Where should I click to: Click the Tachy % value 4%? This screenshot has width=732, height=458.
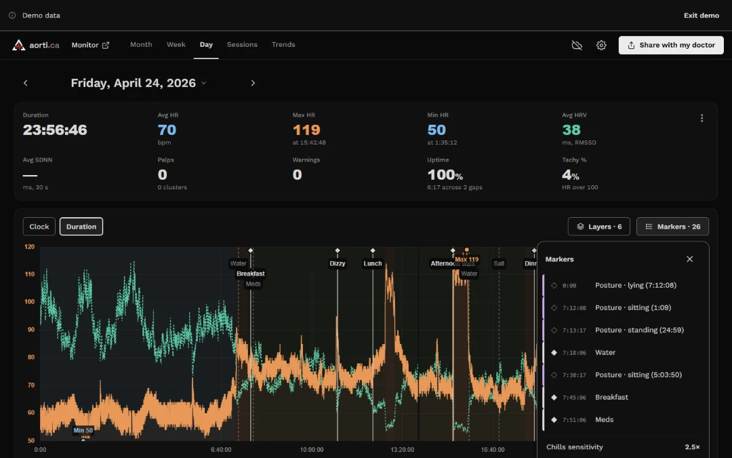571,175
